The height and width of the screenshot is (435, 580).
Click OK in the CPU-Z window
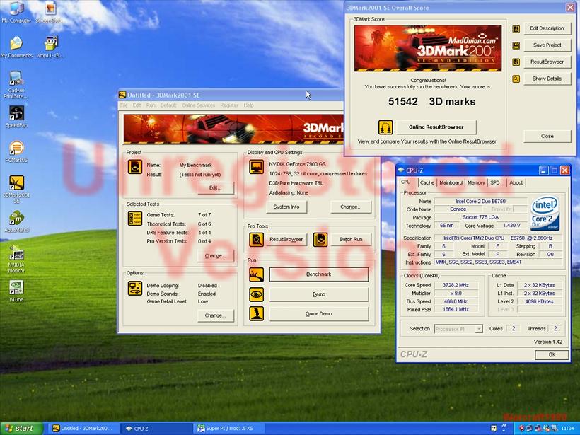552,355
